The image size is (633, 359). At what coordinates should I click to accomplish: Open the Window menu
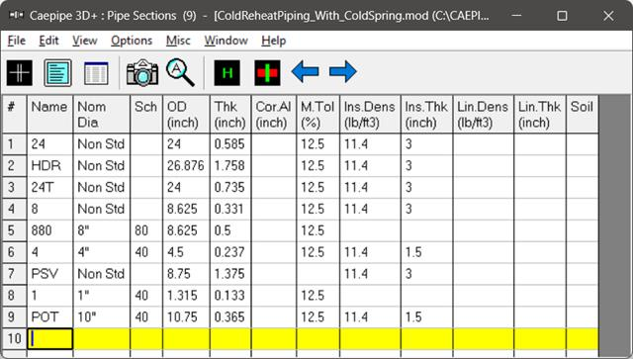pyautogui.click(x=226, y=41)
